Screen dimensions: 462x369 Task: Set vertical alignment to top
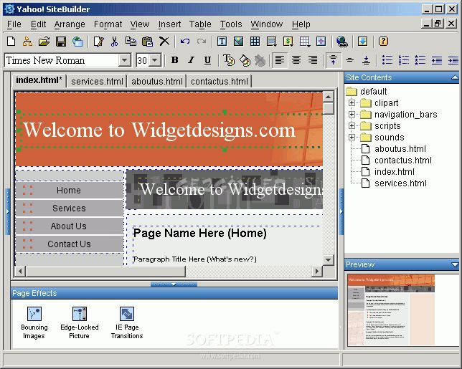334,60
